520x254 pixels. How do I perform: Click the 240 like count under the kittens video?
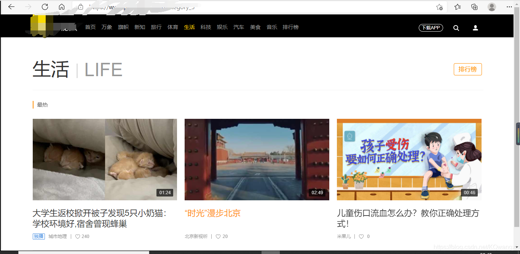coord(86,236)
